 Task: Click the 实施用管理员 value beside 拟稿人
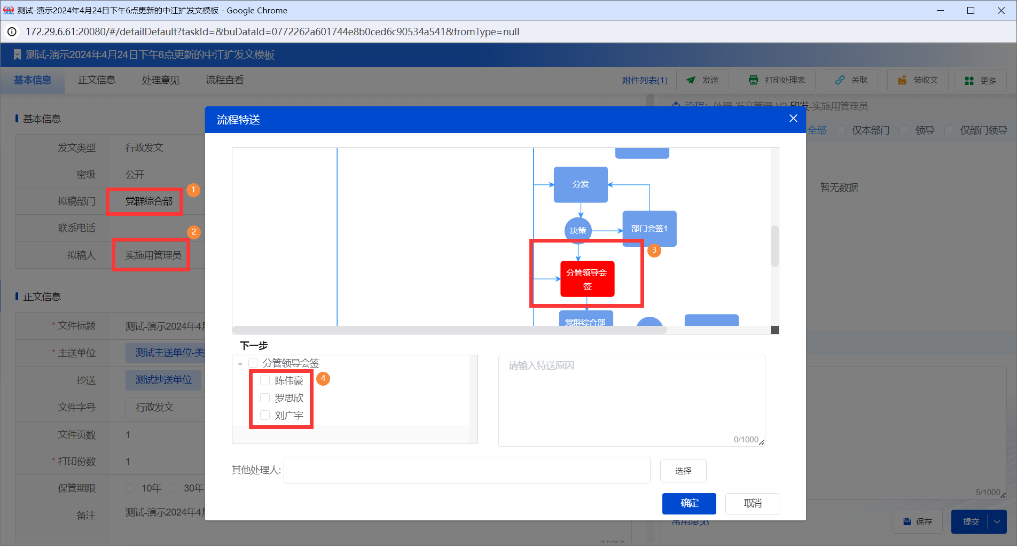point(153,255)
